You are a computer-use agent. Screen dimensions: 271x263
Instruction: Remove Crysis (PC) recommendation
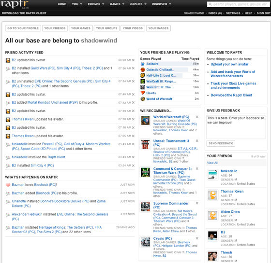coord(197,238)
